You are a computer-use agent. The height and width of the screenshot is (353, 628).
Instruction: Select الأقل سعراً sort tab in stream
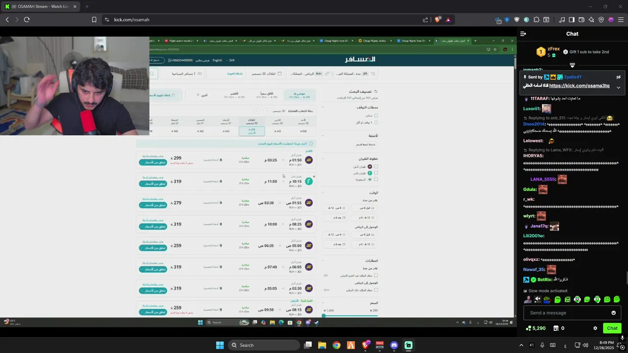pyautogui.click(x=268, y=95)
